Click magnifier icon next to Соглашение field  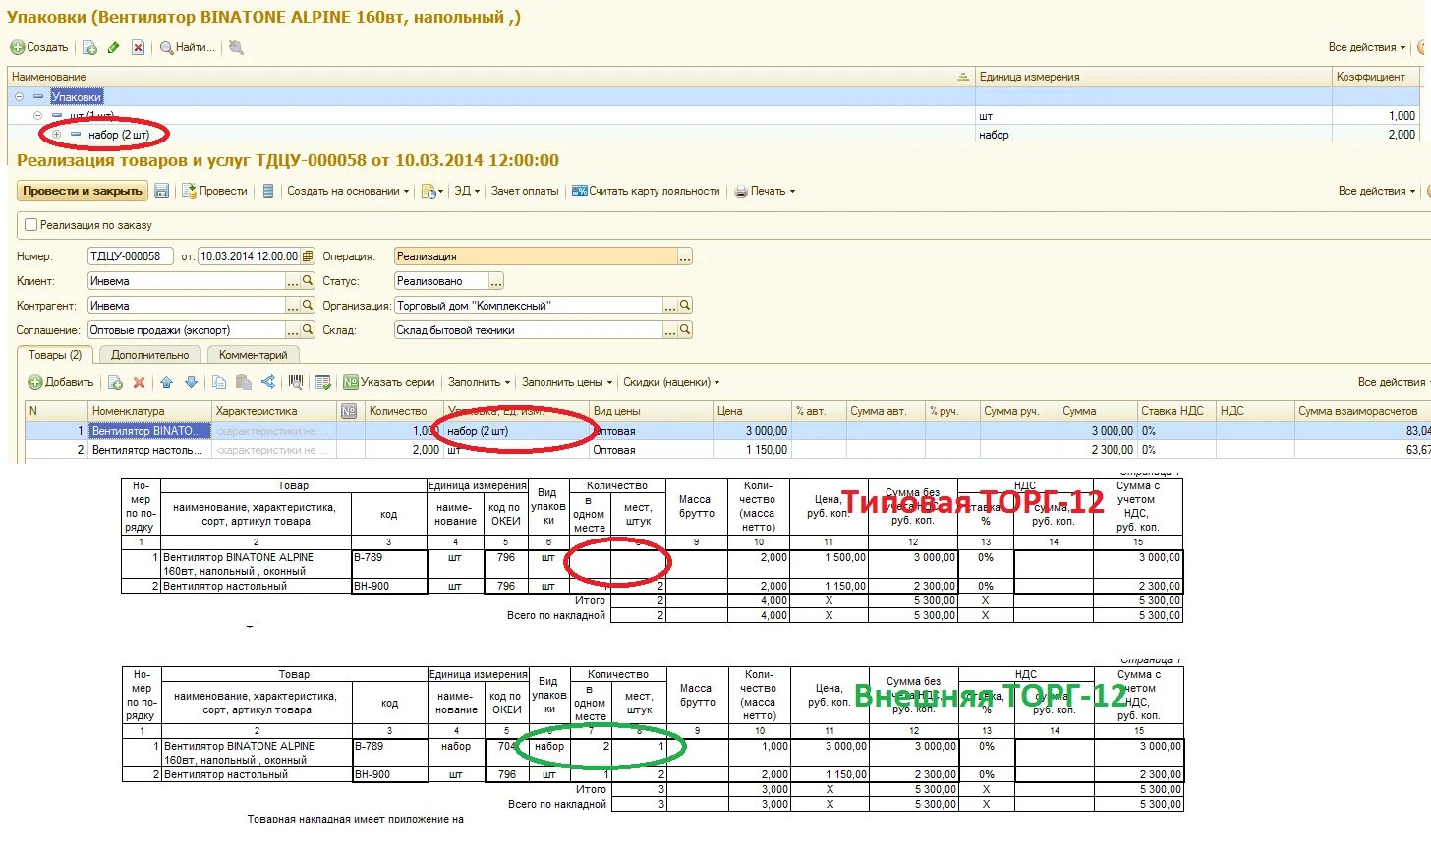[308, 330]
